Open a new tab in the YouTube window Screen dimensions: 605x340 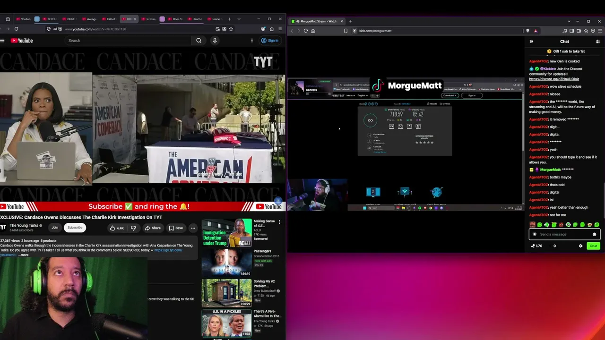click(x=229, y=19)
